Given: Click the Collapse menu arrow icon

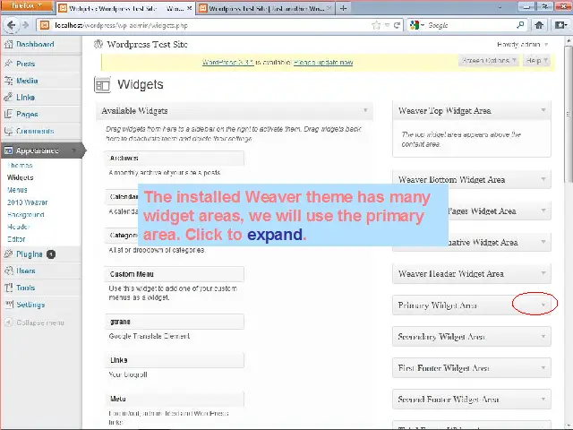Looking at the screenshot, I should click(x=8, y=322).
